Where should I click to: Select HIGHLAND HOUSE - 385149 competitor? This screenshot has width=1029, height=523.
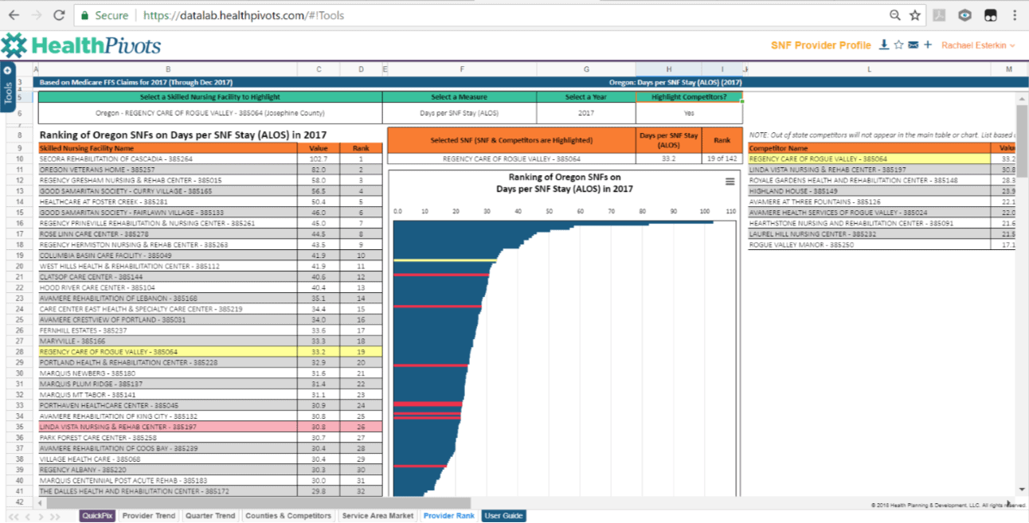(x=869, y=191)
